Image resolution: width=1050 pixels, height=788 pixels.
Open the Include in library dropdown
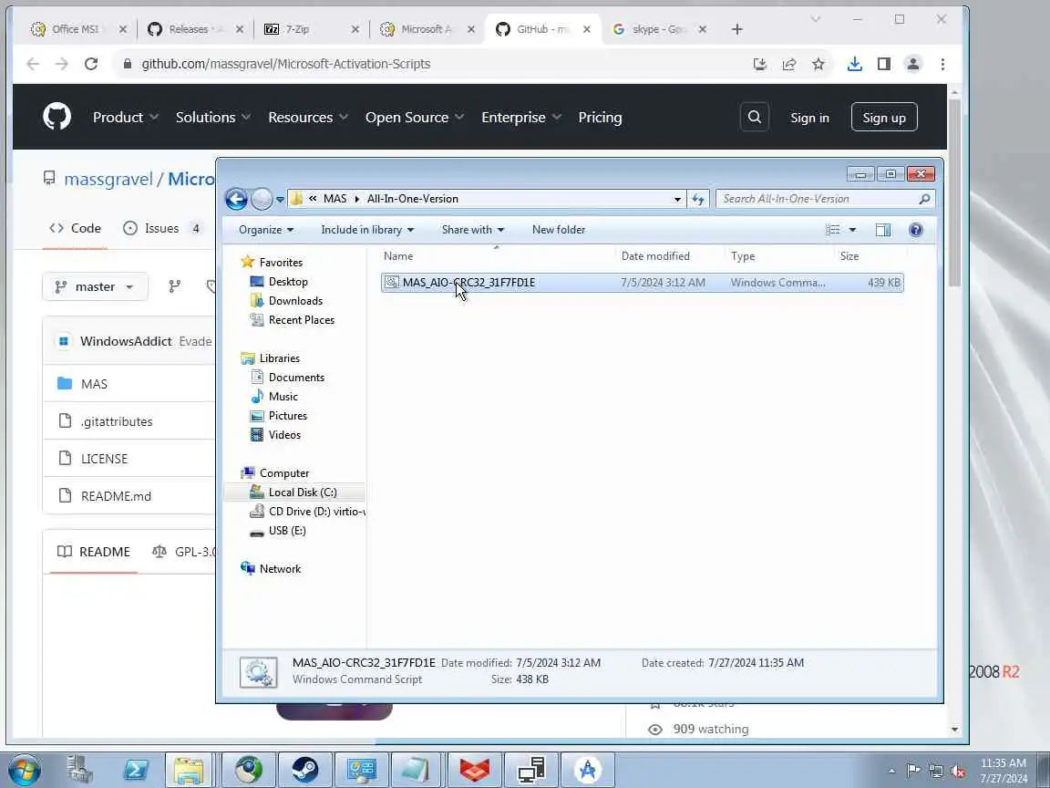[367, 230]
